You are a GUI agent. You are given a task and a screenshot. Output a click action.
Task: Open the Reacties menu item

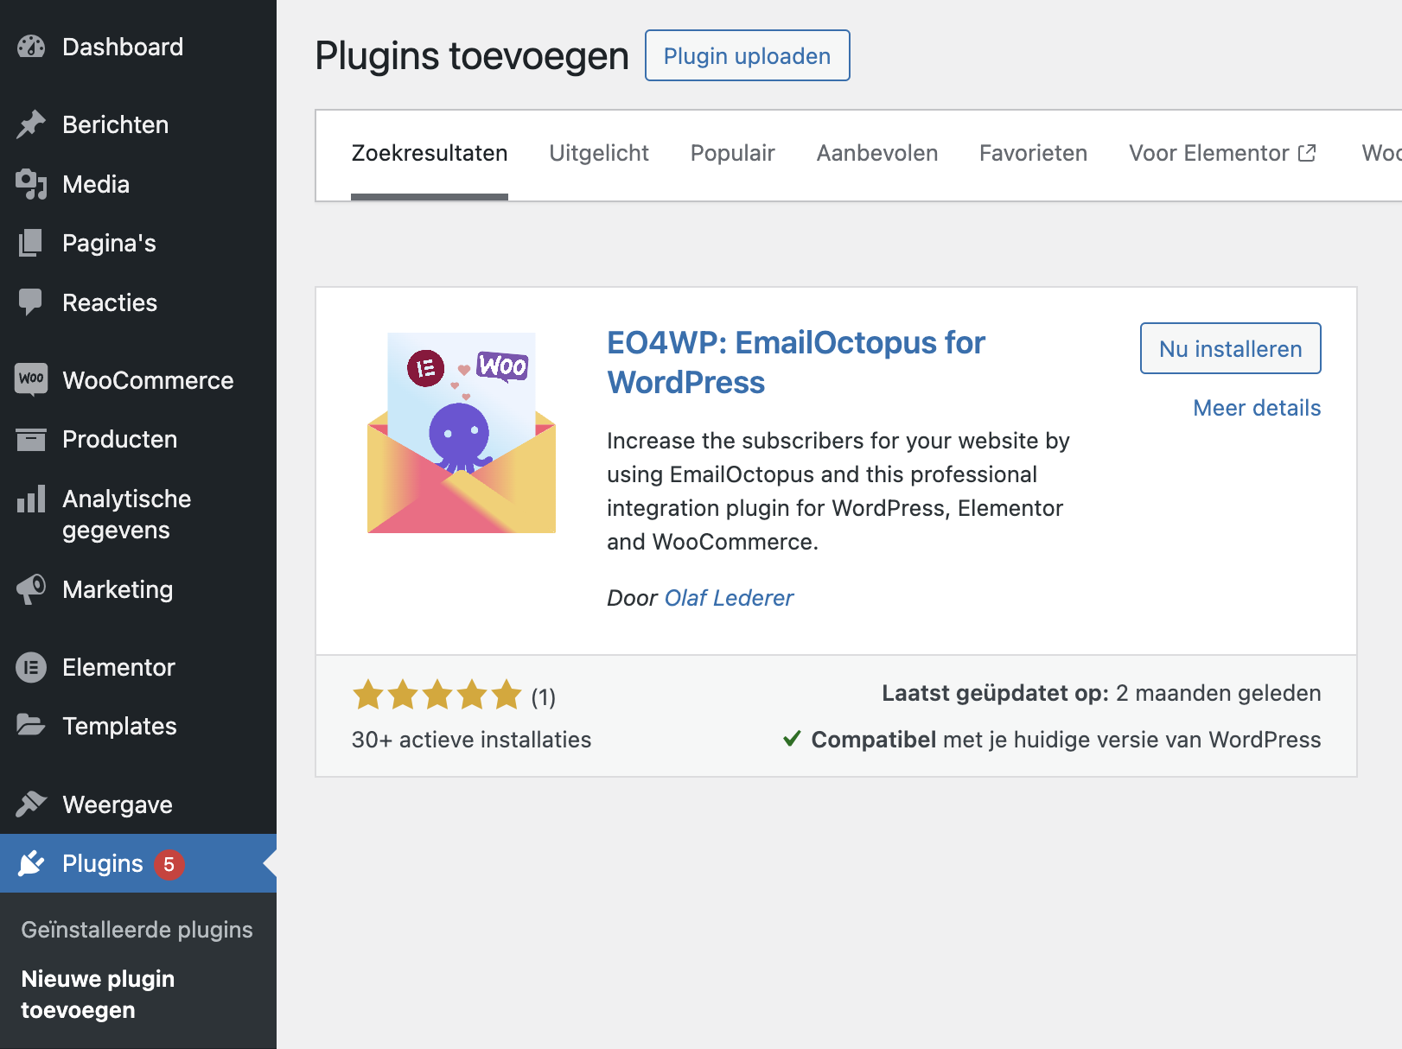pos(138,302)
